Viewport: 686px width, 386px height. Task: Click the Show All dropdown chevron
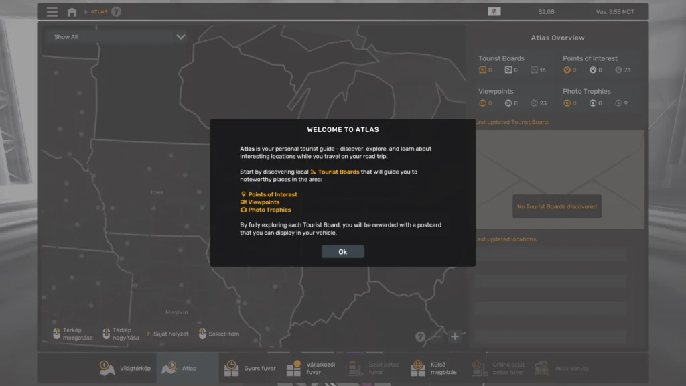click(x=181, y=37)
